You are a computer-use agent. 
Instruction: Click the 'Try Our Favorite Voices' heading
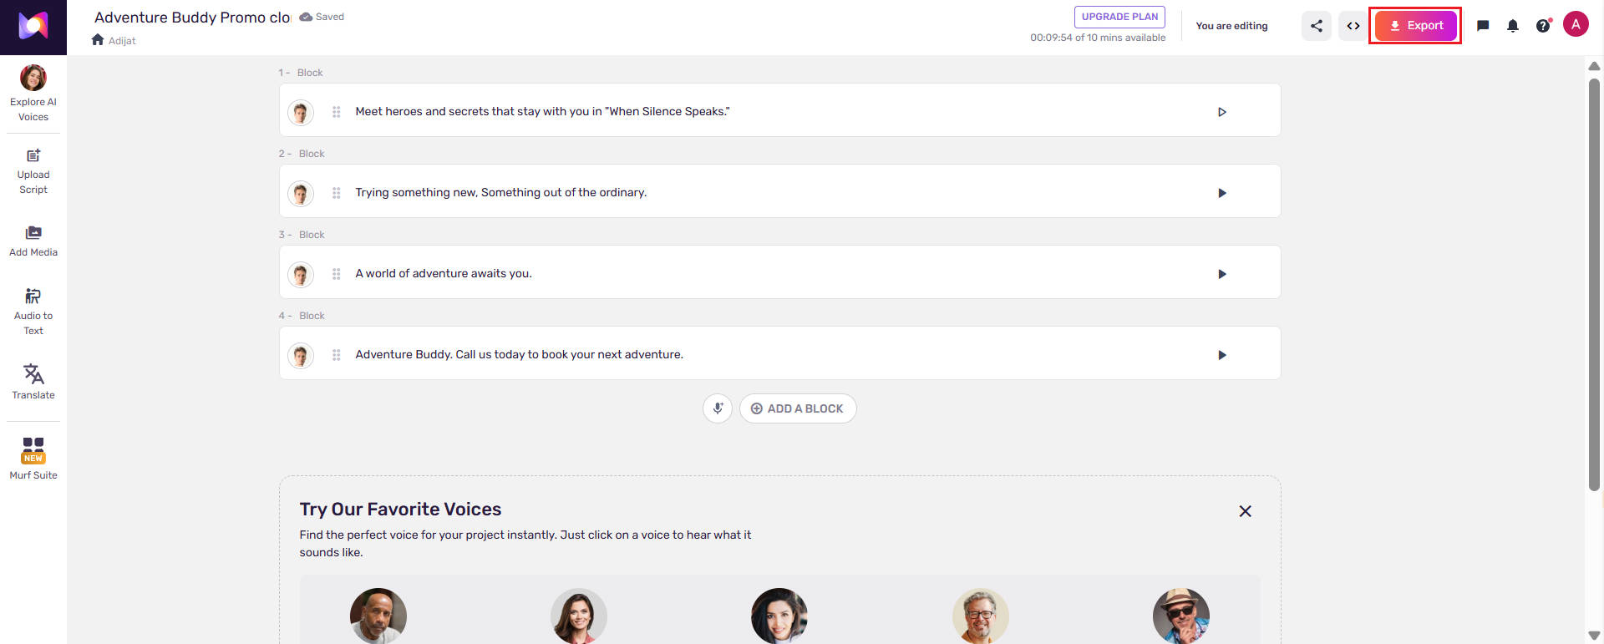point(400,510)
